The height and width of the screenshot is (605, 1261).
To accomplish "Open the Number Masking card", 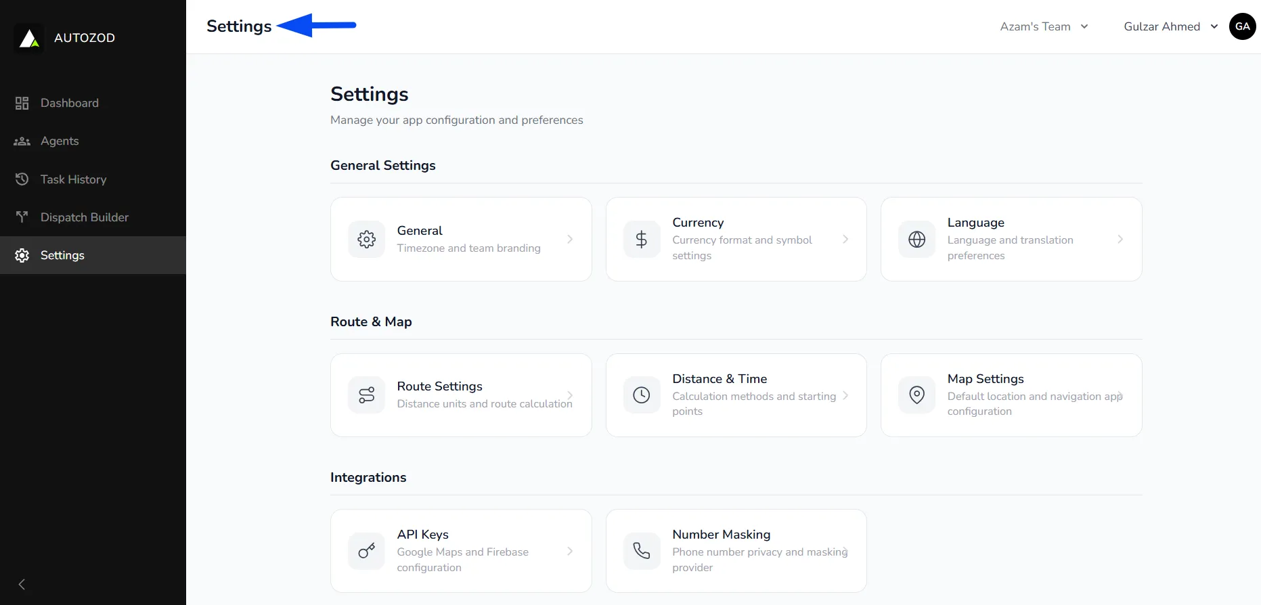I will (736, 551).
